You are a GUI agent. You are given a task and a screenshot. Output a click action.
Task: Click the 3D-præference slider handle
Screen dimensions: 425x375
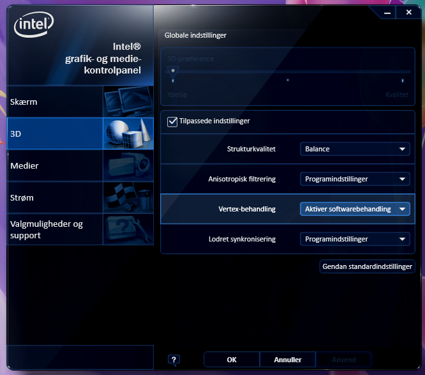tap(173, 70)
